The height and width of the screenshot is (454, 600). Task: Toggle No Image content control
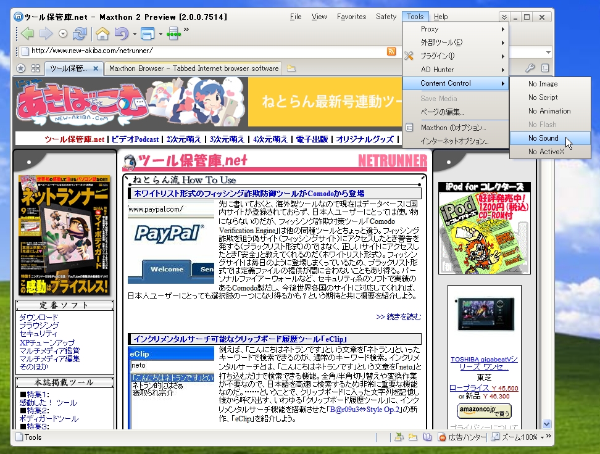550,84
